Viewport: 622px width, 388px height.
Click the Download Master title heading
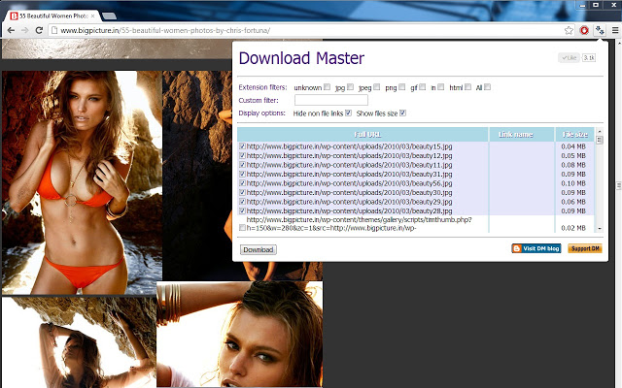301,58
